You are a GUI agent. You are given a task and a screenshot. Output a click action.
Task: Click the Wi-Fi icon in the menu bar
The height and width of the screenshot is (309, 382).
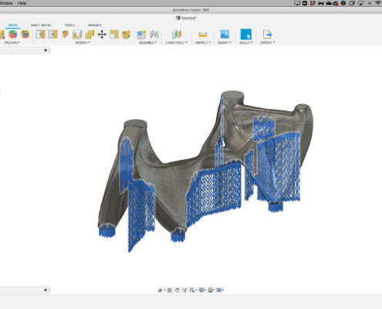pyautogui.click(x=377, y=3)
